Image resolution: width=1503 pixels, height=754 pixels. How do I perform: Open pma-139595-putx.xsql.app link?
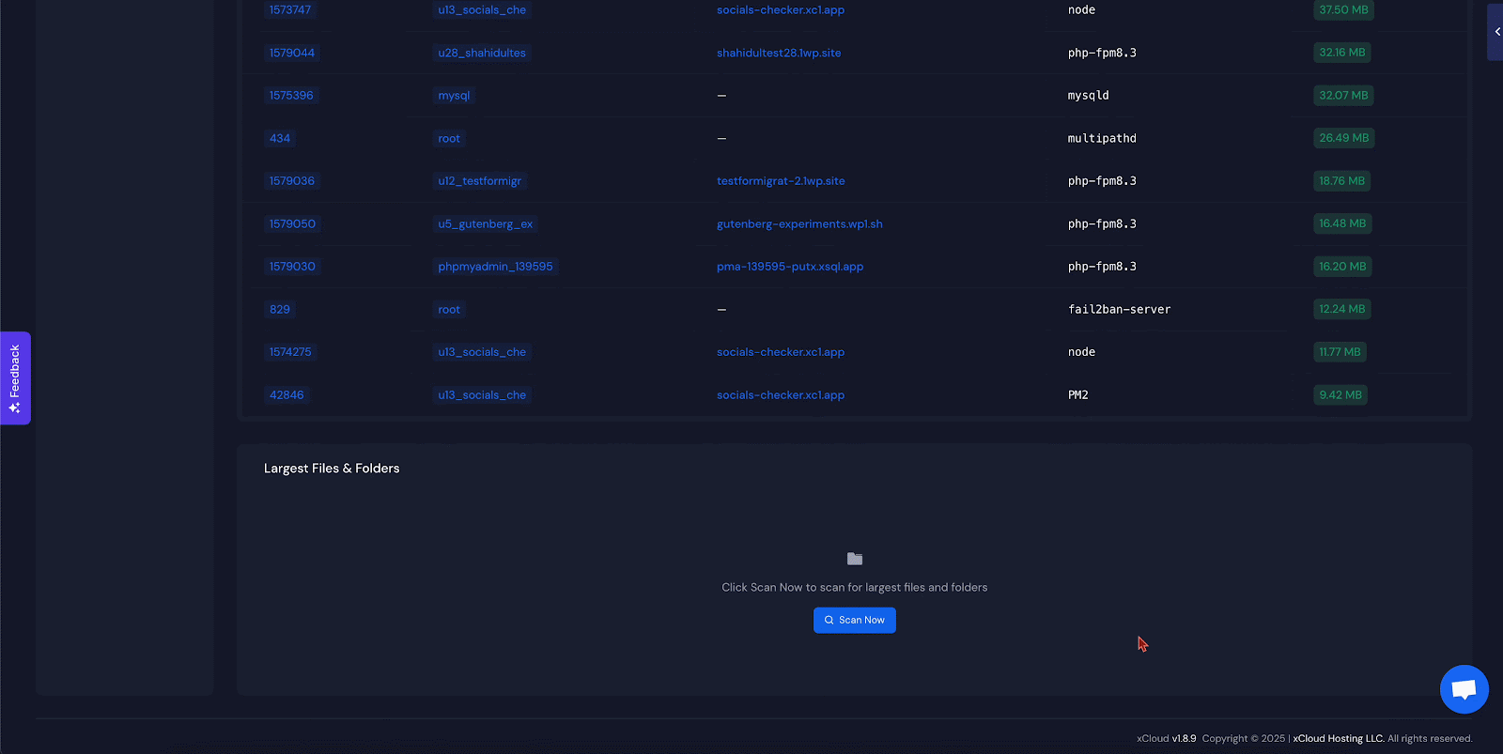(x=789, y=267)
